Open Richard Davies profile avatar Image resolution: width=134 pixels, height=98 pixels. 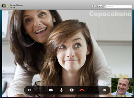click(x=4, y=6)
